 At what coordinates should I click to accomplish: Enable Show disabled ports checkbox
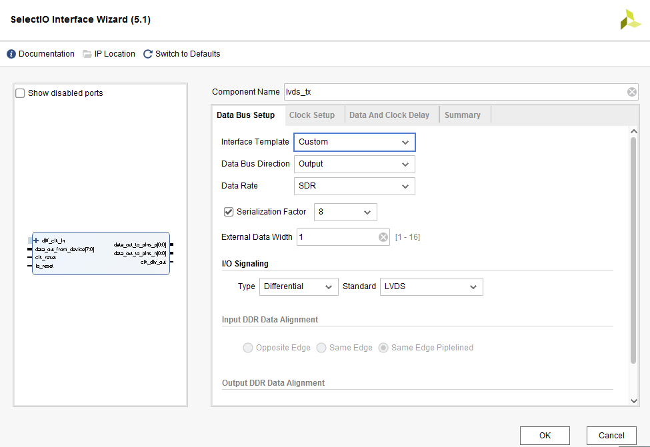pos(20,93)
